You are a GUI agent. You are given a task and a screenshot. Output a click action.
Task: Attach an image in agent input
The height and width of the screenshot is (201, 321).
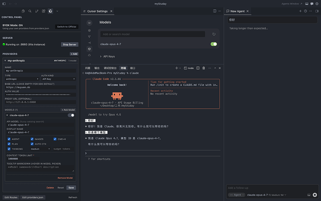pyautogui.click(x=309, y=195)
